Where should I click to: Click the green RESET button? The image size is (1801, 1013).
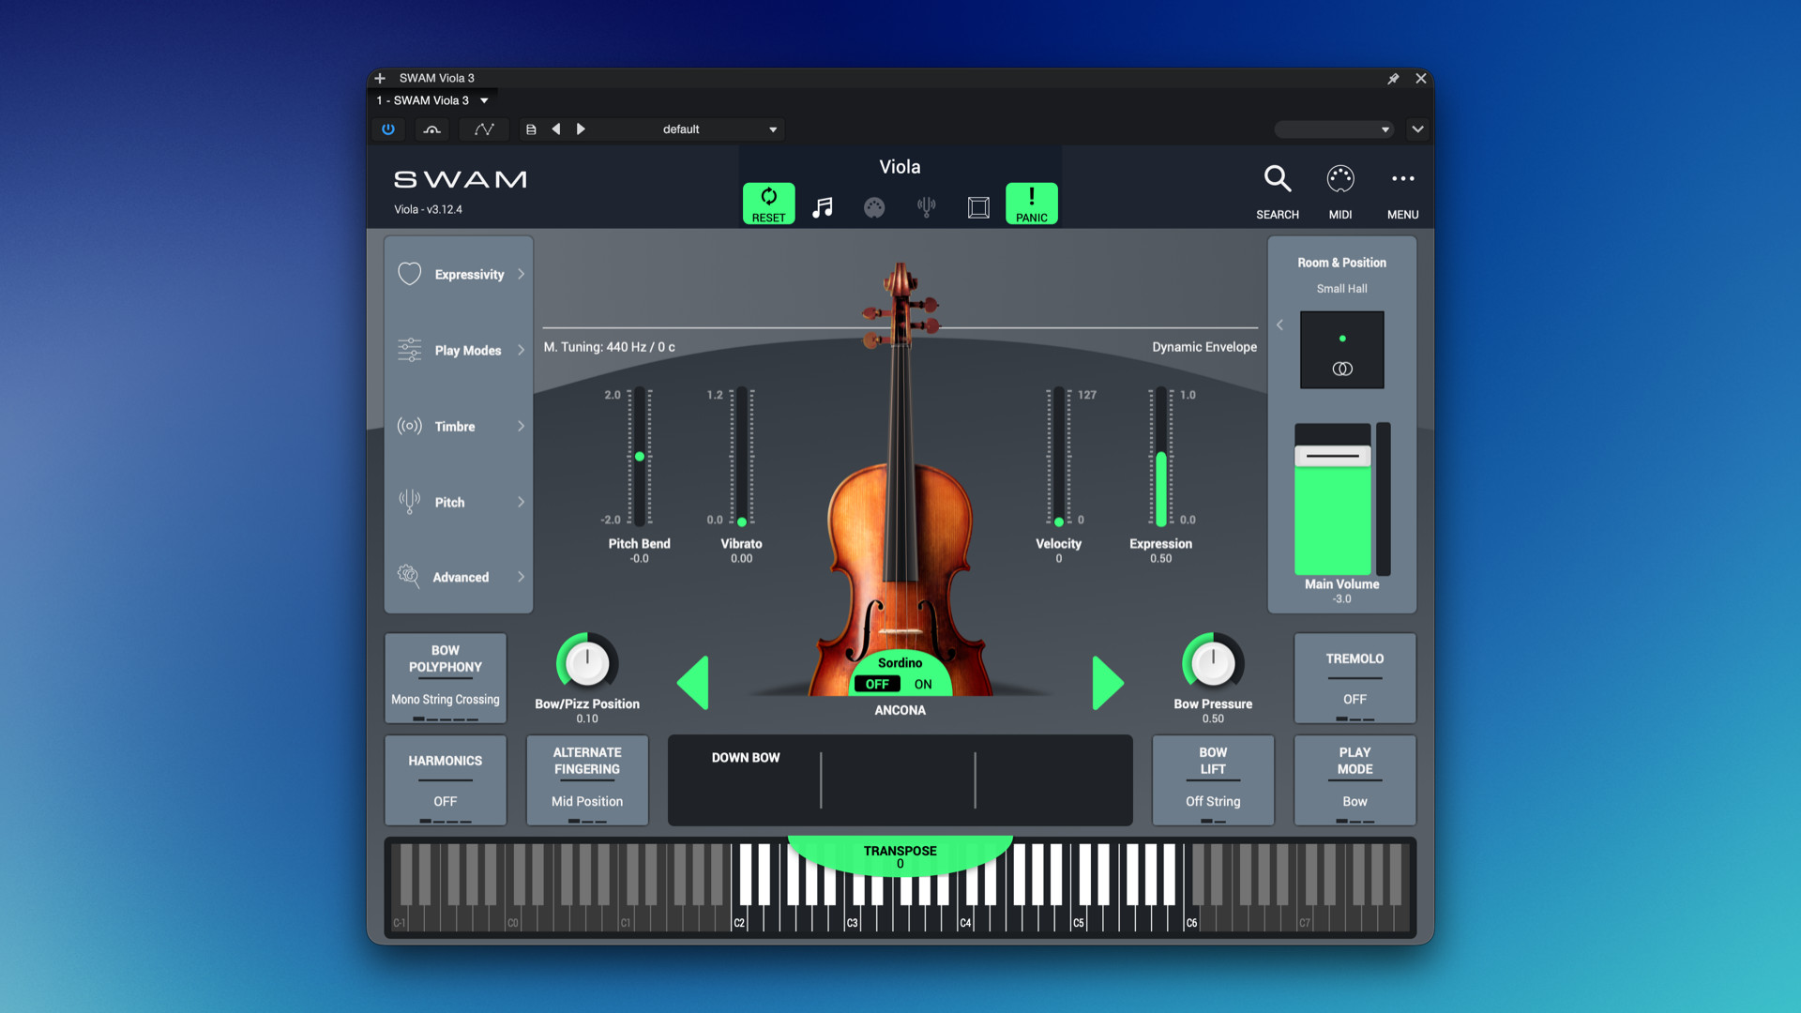coord(768,204)
